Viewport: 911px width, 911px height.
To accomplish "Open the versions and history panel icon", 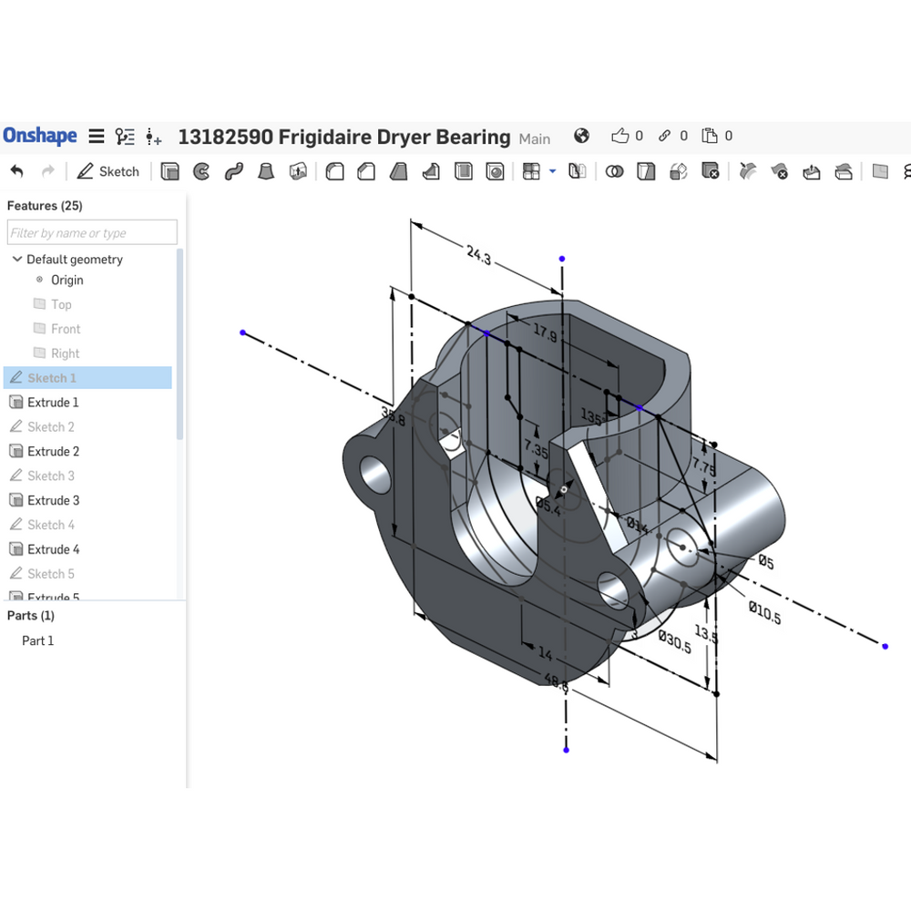I will (x=125, y=137).
